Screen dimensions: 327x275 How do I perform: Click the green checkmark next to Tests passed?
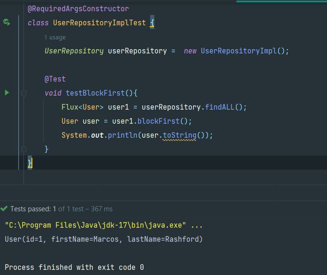[x=4, y=209]
